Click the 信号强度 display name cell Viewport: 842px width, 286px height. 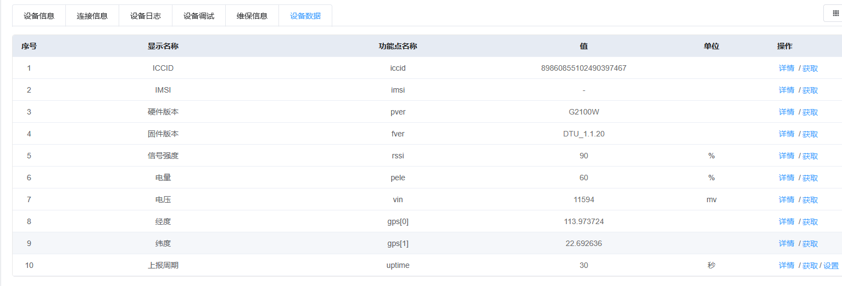pyautogui.click(x=163, y=156)
